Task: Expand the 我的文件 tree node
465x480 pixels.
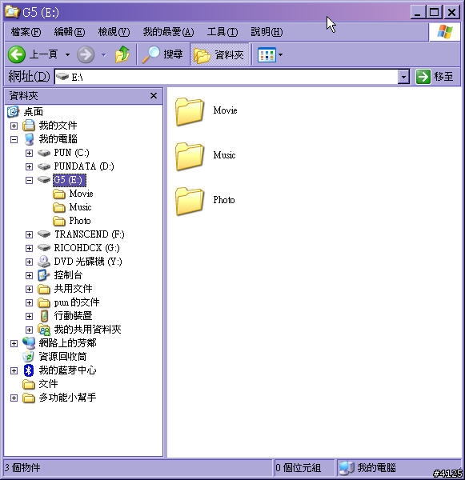Action: pyautogui.click(x=14, y=126)
